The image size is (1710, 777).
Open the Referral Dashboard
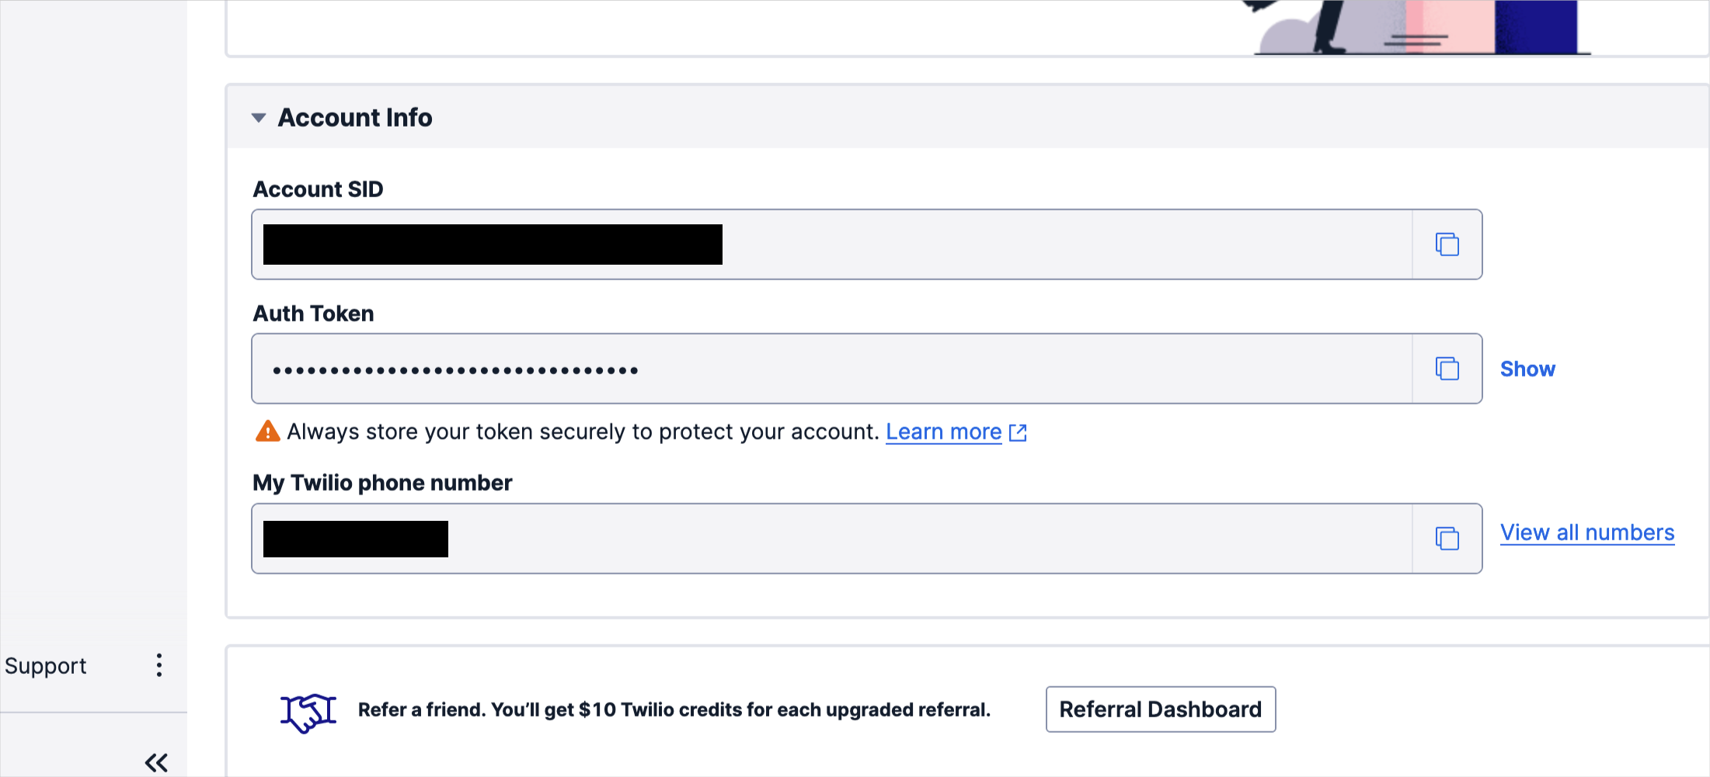[x=1161, y=709]
